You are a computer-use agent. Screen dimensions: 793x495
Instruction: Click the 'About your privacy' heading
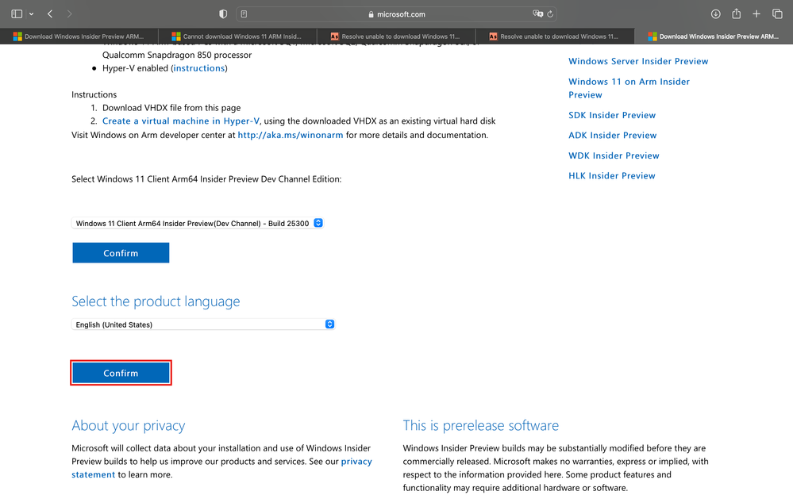129,426
